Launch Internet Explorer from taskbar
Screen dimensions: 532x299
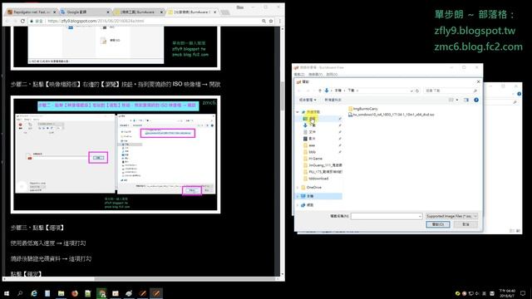pos(34,293)
